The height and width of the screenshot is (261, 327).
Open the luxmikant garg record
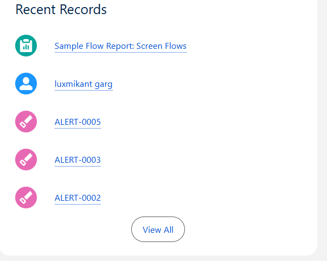point(84,84)
